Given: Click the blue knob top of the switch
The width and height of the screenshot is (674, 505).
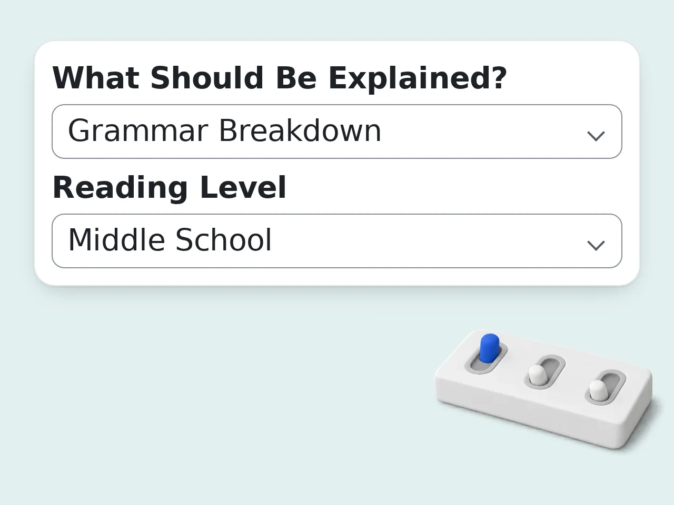Looking at the screenshot, I should coord(490,340).
